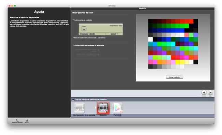Click the Iniciar medición button

coord(175,77)
